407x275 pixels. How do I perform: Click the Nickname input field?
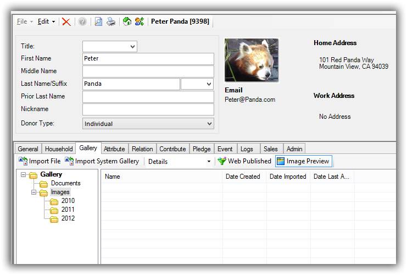148,109
